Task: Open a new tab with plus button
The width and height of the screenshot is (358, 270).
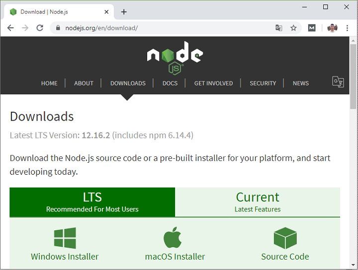Action: click(x=124, y=12)
